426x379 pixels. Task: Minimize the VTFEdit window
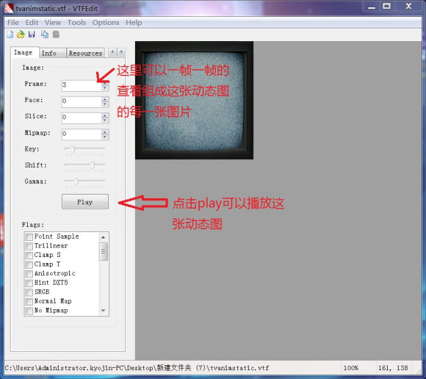(x=372, y=7)
